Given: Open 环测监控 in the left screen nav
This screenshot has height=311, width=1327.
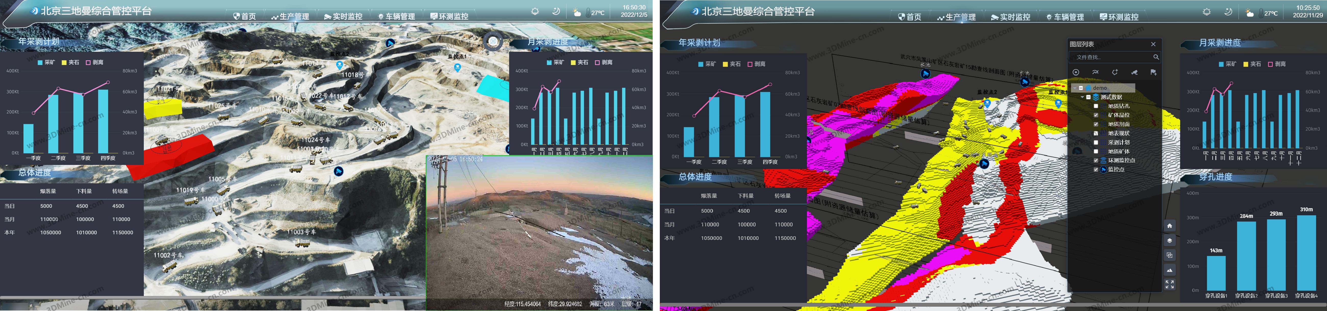Looking at the screenshot, I should pos(449,17).
